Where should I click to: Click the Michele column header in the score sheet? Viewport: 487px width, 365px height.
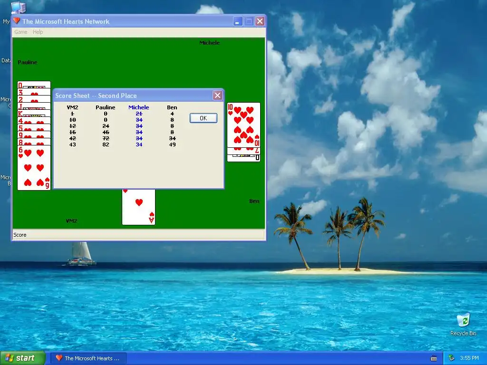[x=139, y=107]
